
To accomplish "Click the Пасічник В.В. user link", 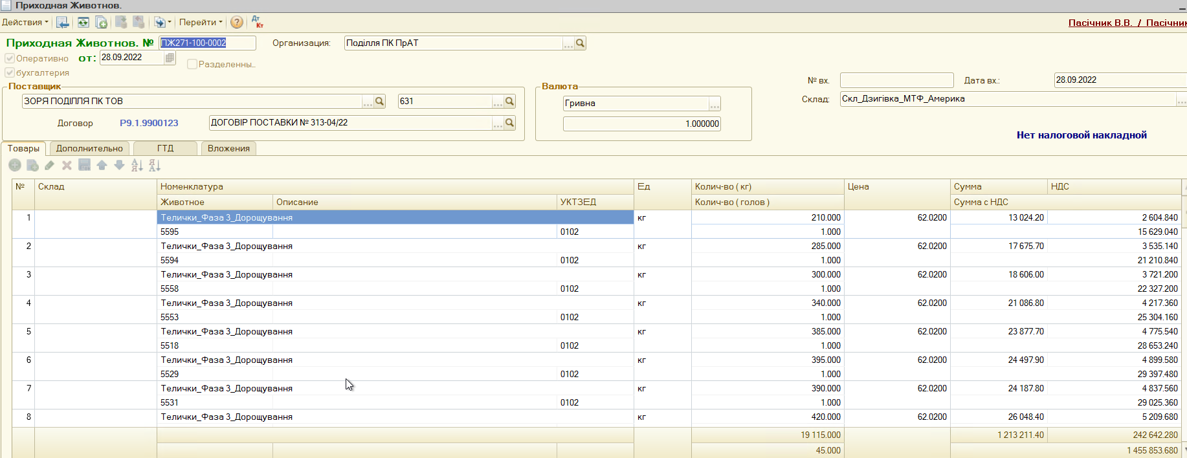I will (x=1100, y=23).
